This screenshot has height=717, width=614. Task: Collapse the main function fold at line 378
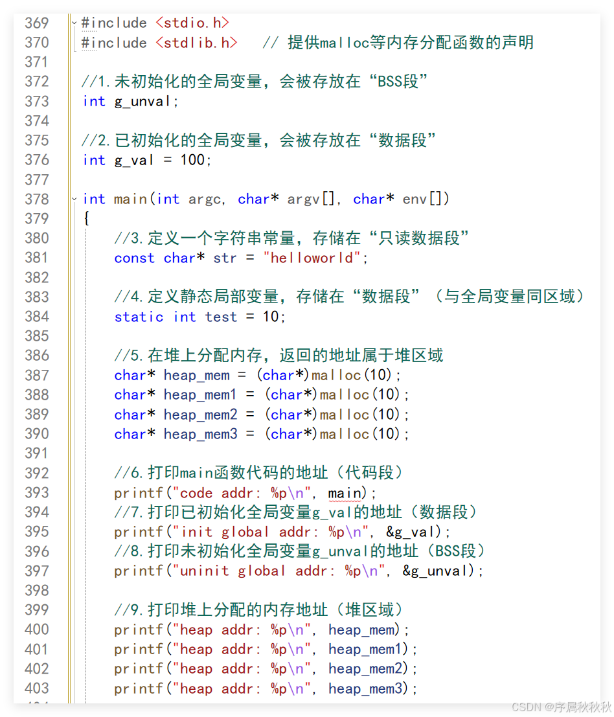(x=73, y=199)
